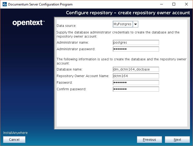Click the window title bar text
This screenshot has width=193, height=146.
click(x=40, y=4)
